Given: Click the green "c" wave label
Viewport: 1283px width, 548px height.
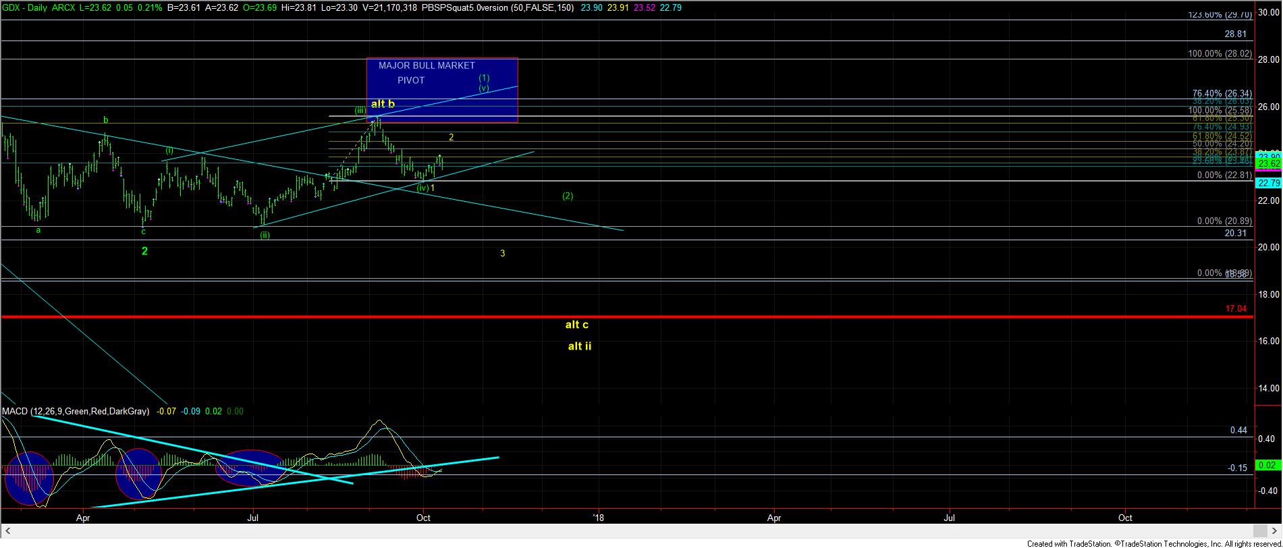Looking at the screenshot, I should click(x=143, y=231).
